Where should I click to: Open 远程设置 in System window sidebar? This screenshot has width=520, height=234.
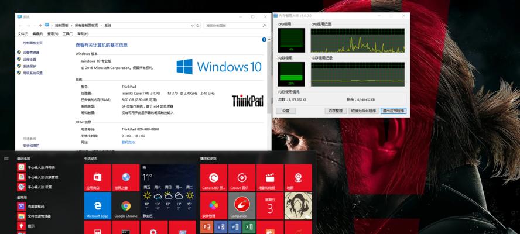click(29, 59)
